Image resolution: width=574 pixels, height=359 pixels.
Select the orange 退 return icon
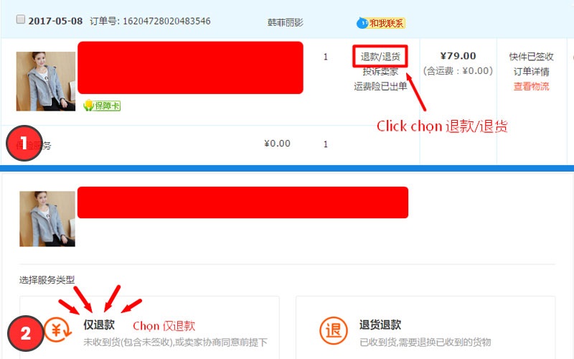[333, 330]
